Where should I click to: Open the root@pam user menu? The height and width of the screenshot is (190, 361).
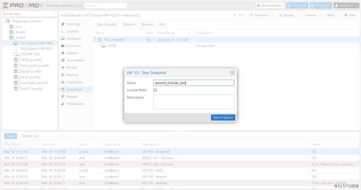point(346,6)
